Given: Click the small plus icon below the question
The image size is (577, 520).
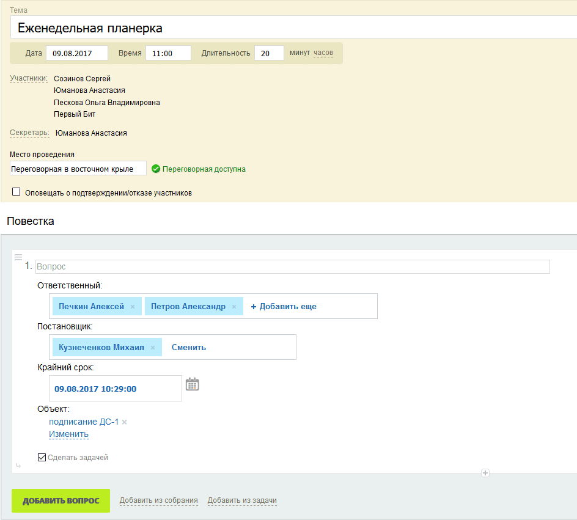Looking at the screenshot, I should point(485,472).
